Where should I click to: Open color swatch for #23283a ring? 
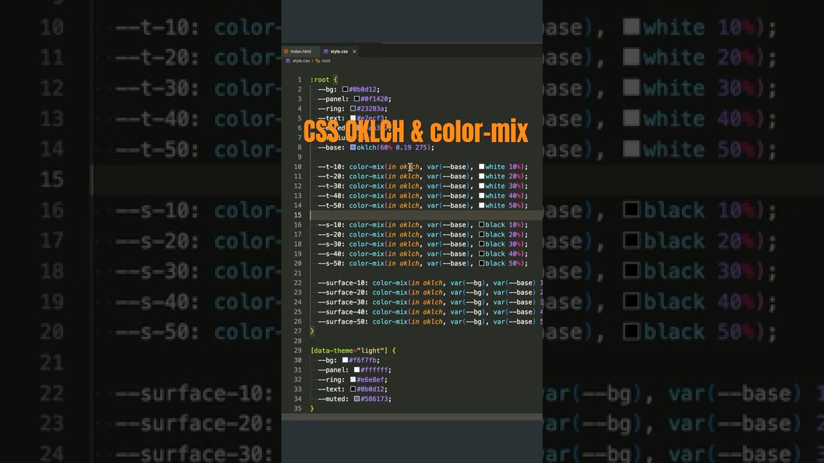[353, 109]
